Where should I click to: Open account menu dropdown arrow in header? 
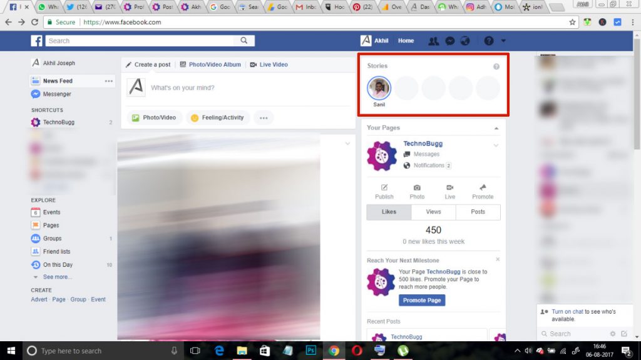tap(504, 41)
